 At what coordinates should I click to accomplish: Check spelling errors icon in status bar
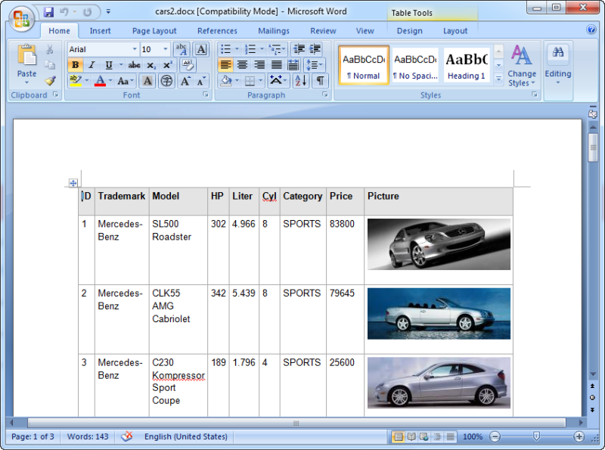coord(127,436)
